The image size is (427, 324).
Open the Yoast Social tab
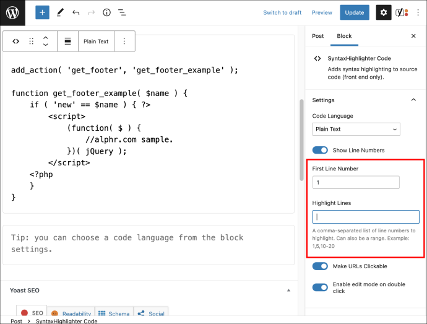[x=151, y=312]
